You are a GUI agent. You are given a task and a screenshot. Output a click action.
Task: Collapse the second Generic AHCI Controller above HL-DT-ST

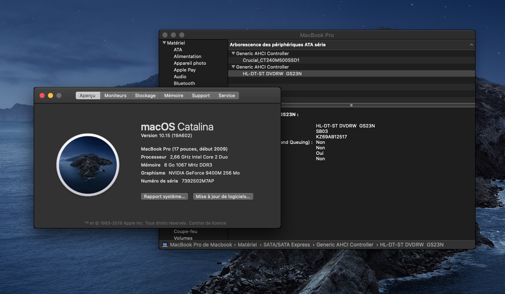pos(233,67)
